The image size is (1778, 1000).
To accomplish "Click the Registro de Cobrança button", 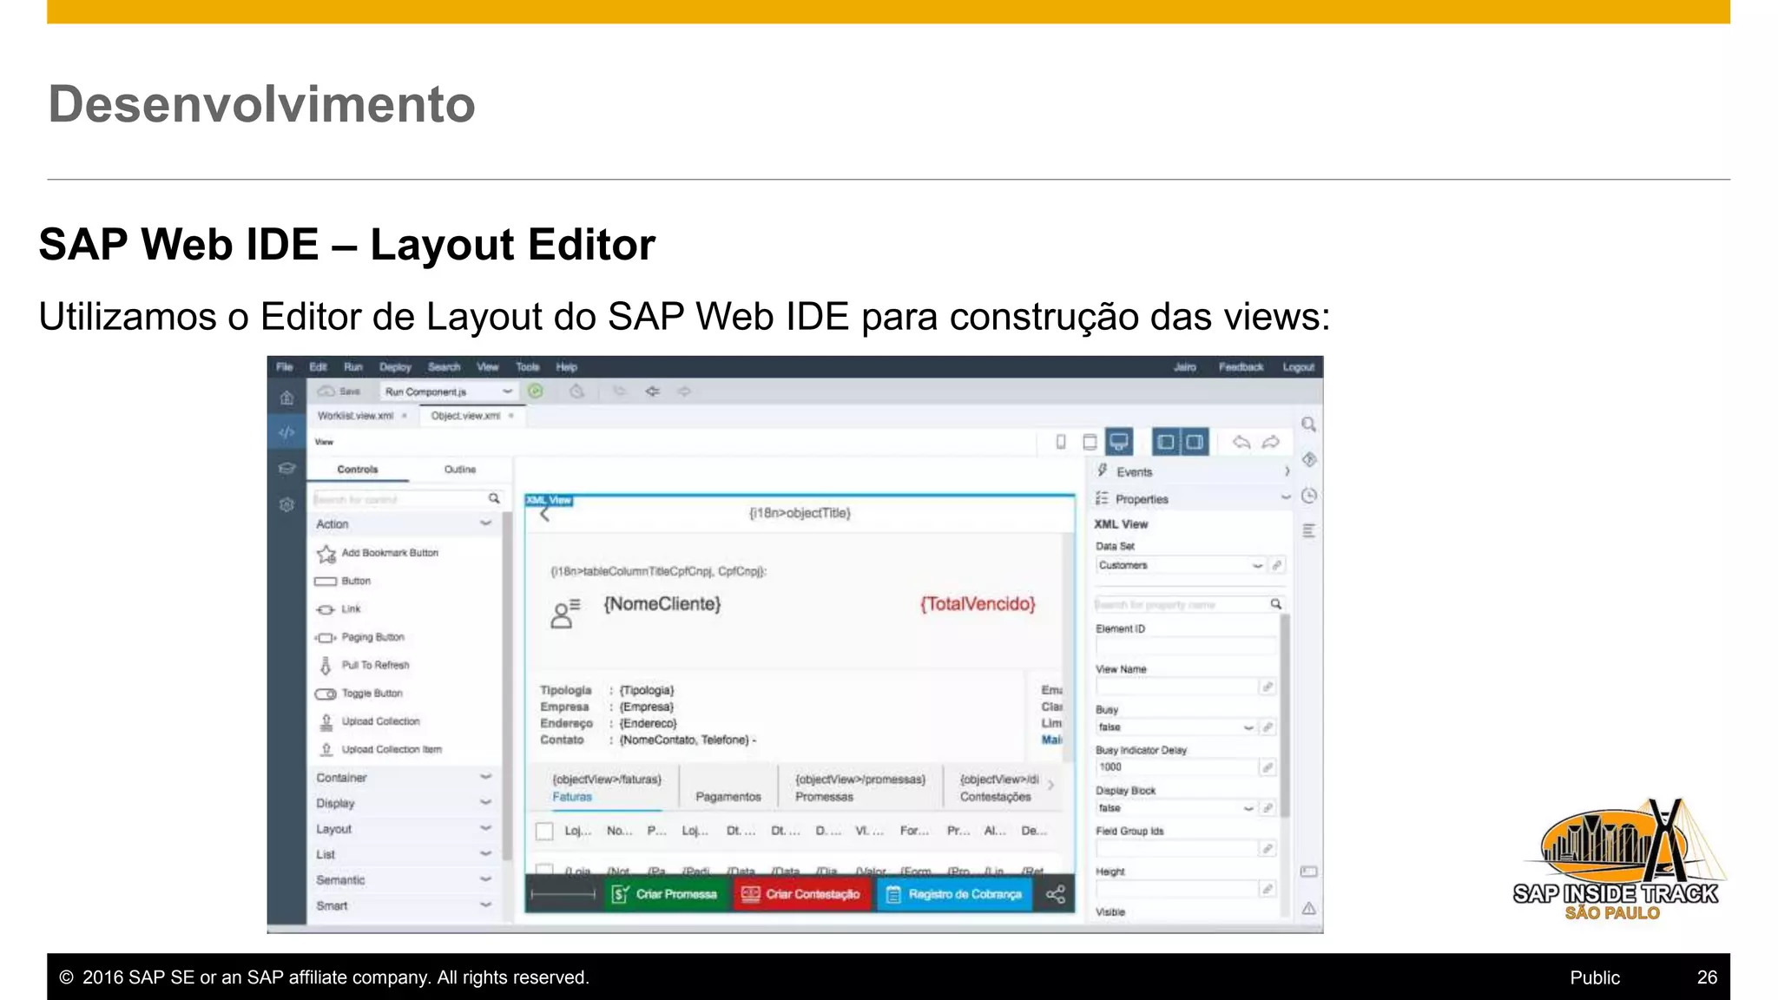I will (x=953, y=894).
